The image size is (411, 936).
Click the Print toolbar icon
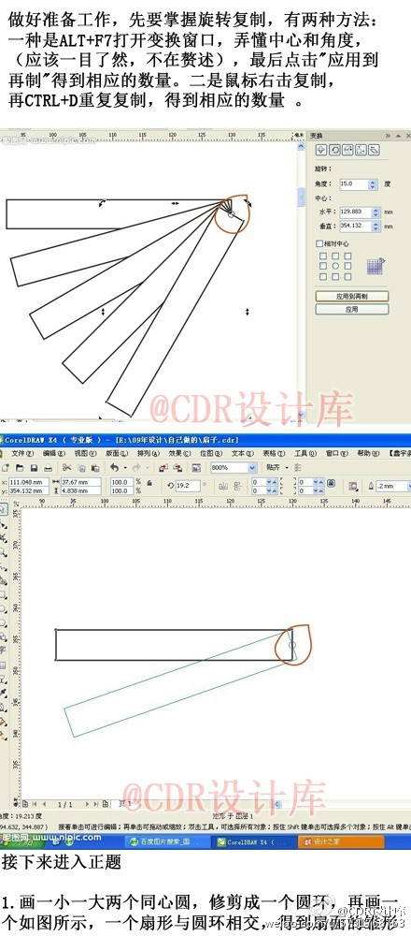point(48,468)
